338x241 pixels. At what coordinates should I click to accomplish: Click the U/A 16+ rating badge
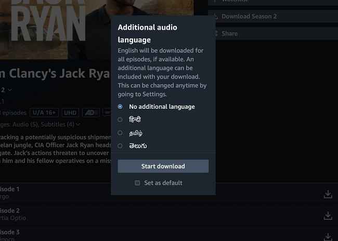tap(44, 112)
